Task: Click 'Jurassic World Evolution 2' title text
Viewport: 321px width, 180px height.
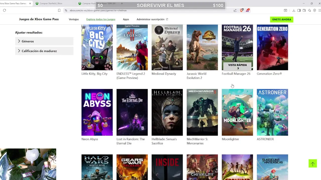Action: coord(197,76)
